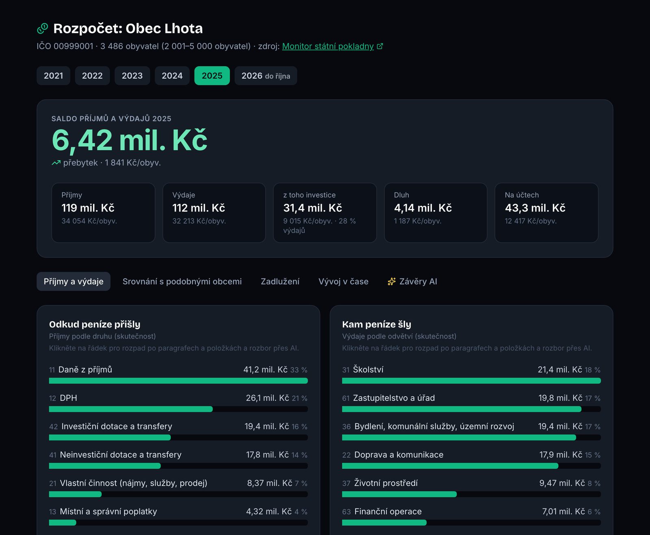Expand Zastupitelstvo a úřad row
This screenshot has width=650, height=535.
pos(471,402)
